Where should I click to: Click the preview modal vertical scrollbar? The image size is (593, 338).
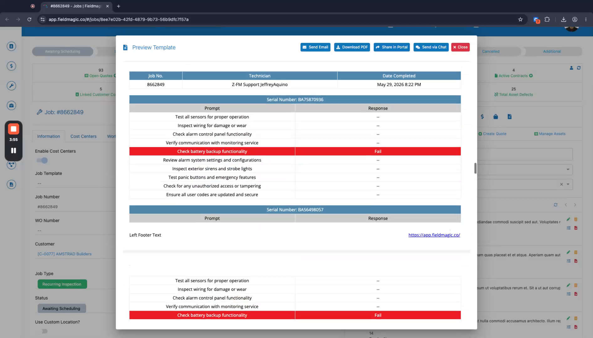[475, 168]
